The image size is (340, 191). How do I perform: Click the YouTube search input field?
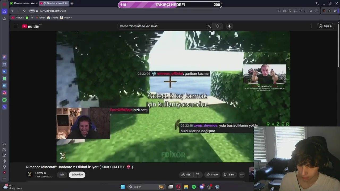tap(162, 26)
